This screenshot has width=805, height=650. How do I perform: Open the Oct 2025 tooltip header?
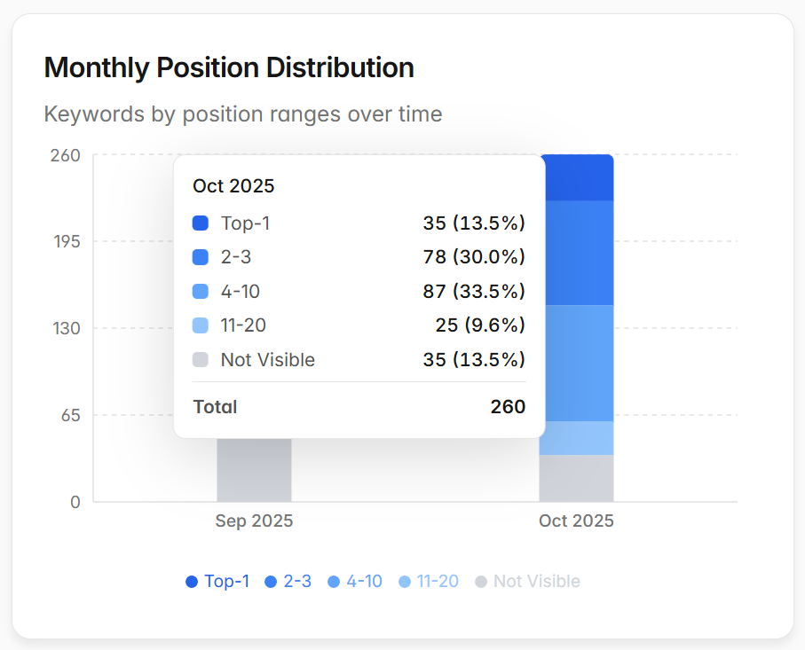point(233,186)
